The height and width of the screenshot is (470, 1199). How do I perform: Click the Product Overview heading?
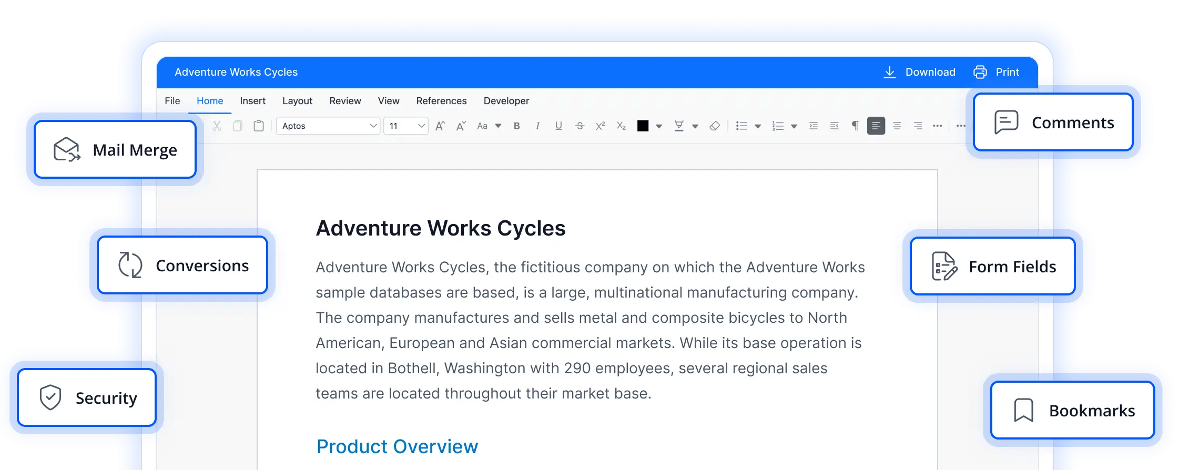[397, 446]
